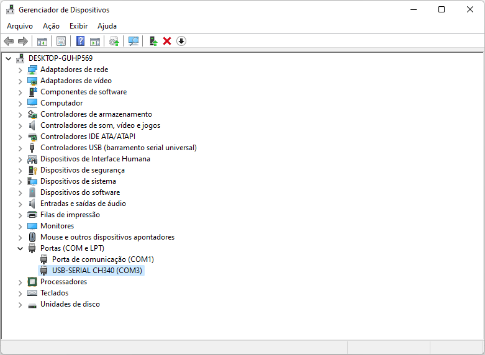Click the USB controllers plug icon

(32, 148)
